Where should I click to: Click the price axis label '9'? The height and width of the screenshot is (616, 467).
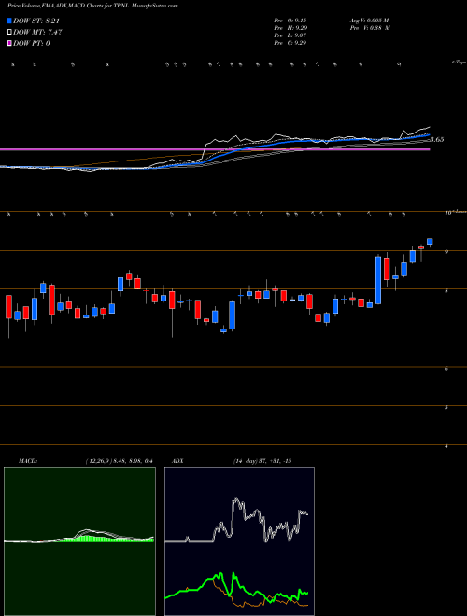446,252
